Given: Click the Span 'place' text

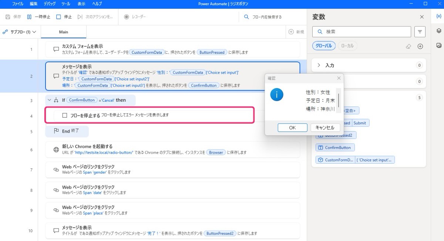Looking at the screenshot, I should click(x=93, y=213).
